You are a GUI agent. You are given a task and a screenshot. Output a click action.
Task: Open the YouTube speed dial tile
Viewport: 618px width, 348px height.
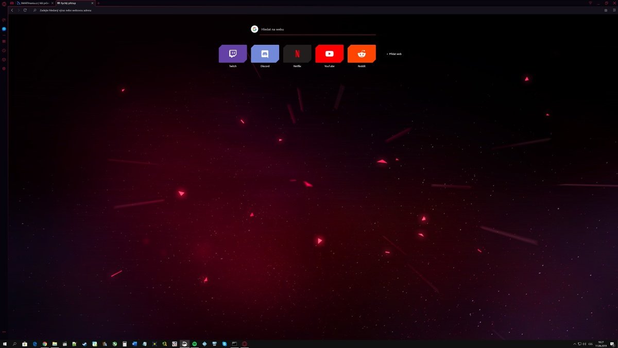coord(330,54)
